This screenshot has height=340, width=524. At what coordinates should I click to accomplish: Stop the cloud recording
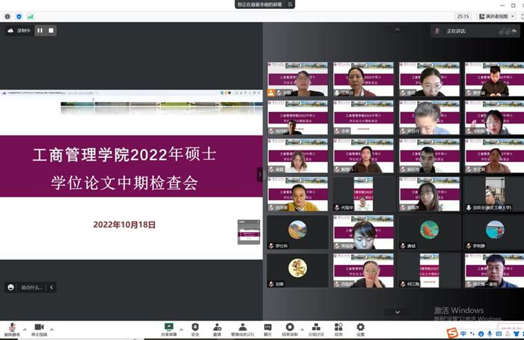click(x=51, y=30)
